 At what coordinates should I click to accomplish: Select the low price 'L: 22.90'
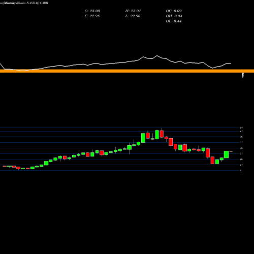click(133, 16)
